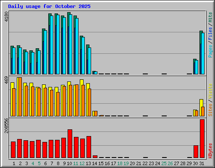Screen dimensions: 215x168
Task: Select the orange "Sites" legend label
Action: [x=210, y=110]
